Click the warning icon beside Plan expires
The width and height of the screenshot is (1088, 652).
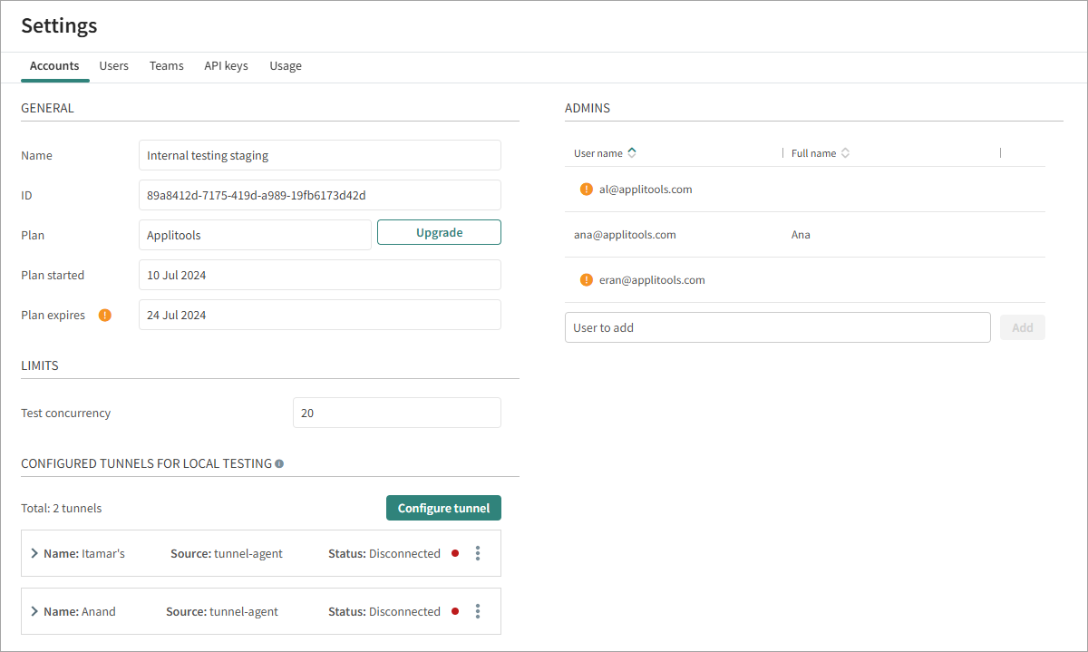point(105,316)
